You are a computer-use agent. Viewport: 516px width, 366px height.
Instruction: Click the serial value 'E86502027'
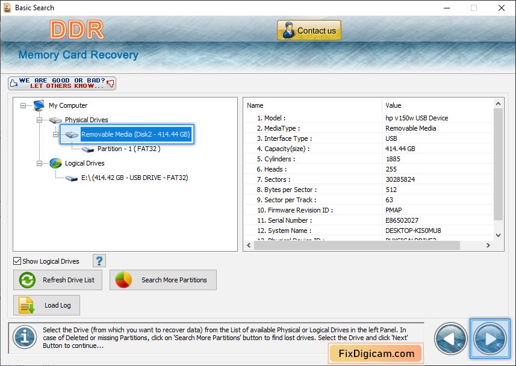[402, 220]
